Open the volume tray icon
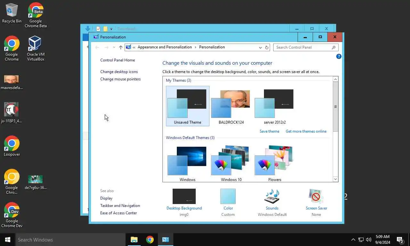Viewport: 410px width, 246px height. (369, 240)
